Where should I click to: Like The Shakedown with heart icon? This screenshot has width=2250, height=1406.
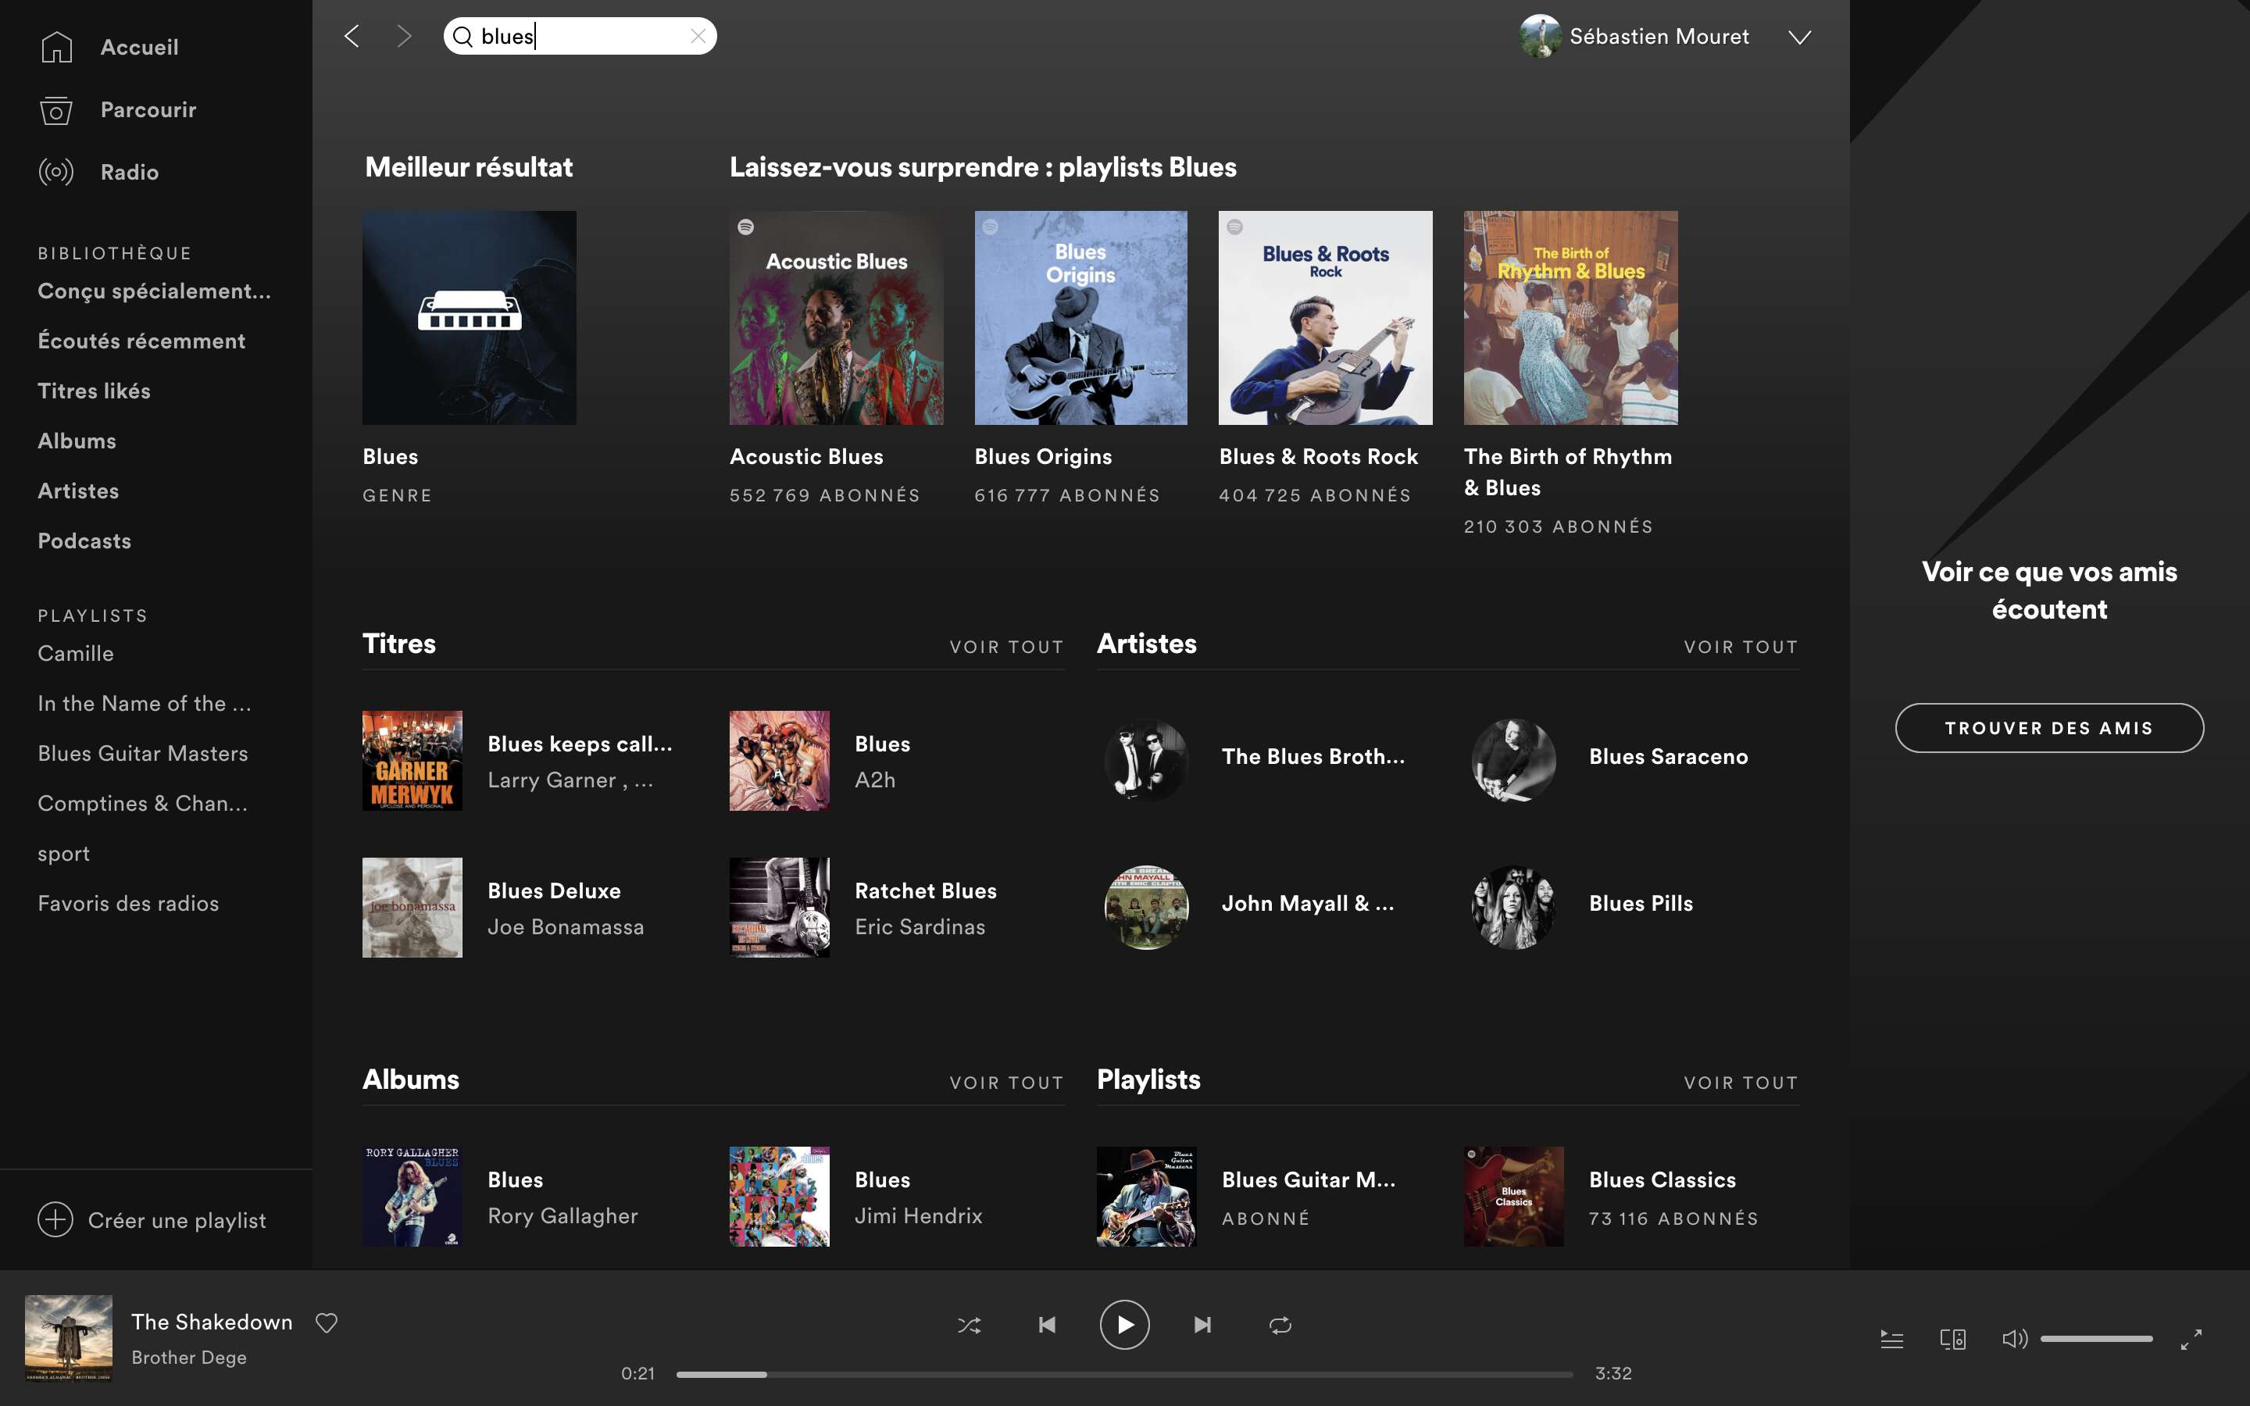click(327, 1322)
